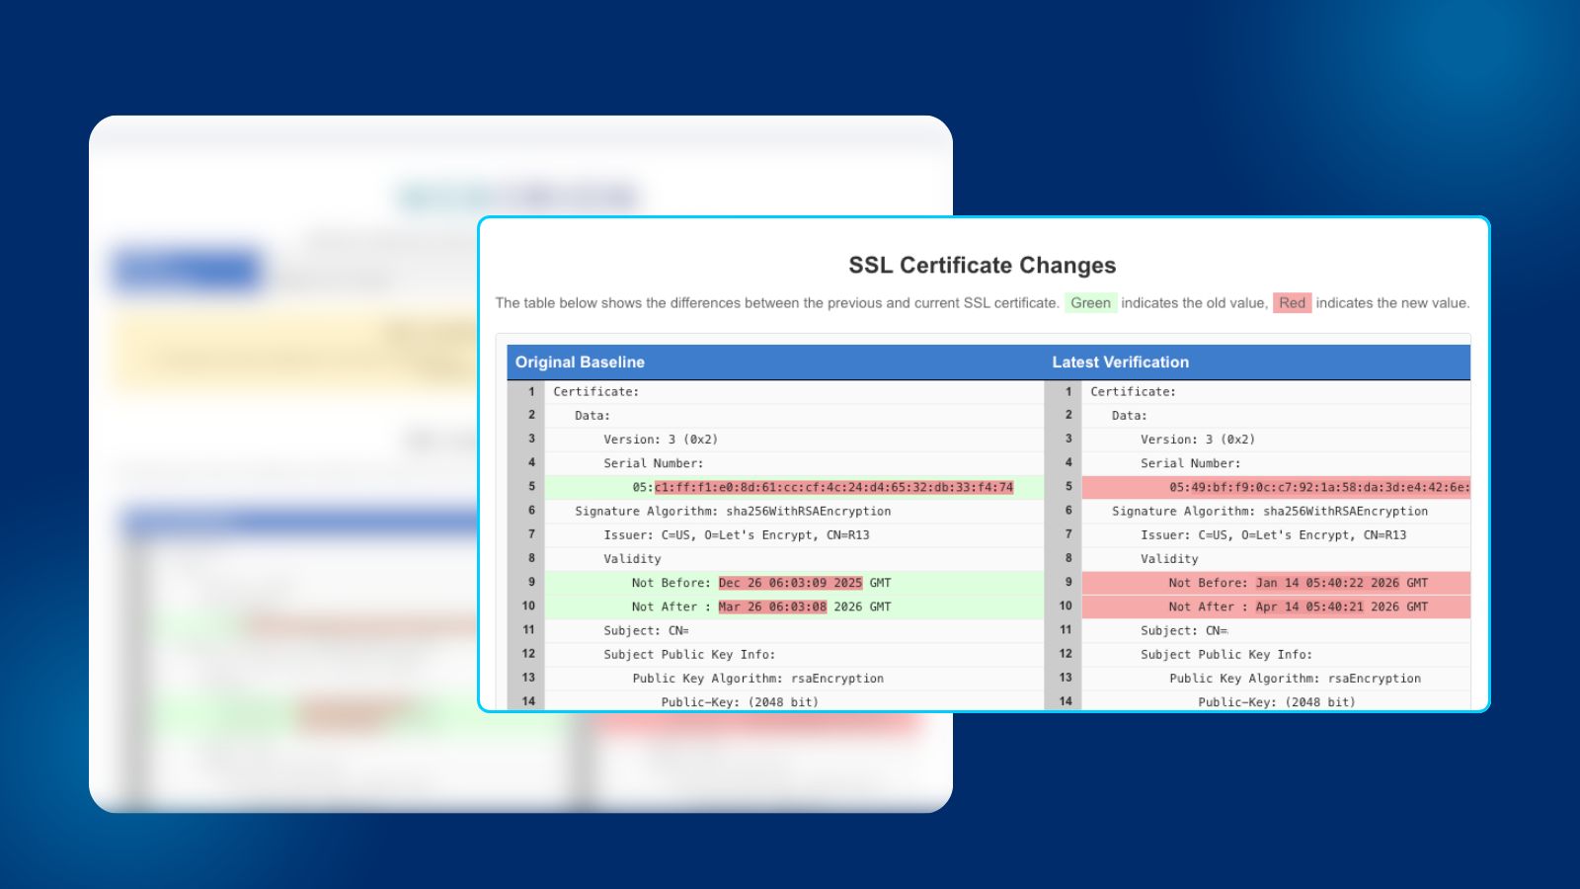Click line number 5 in Original Baseline
1580x889 pixels.
click(530, 487)
